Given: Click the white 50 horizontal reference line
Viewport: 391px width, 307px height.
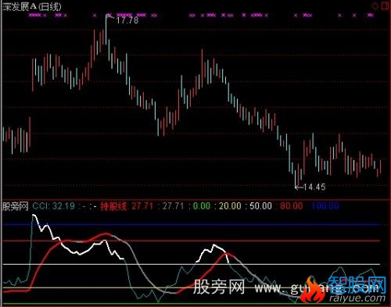Looking at the screenshot, I should 192,264.
